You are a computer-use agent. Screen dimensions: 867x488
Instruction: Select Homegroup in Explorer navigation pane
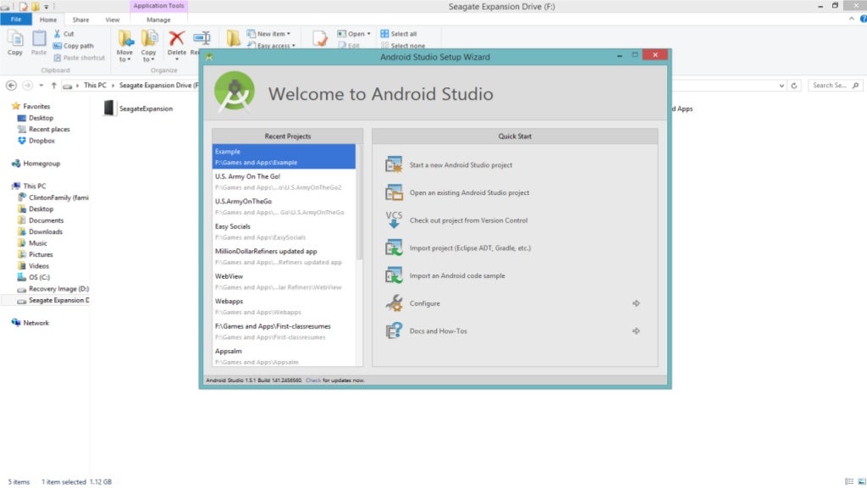41,164
